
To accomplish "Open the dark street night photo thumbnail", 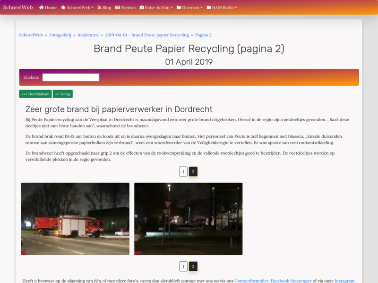I will (188, 219).
